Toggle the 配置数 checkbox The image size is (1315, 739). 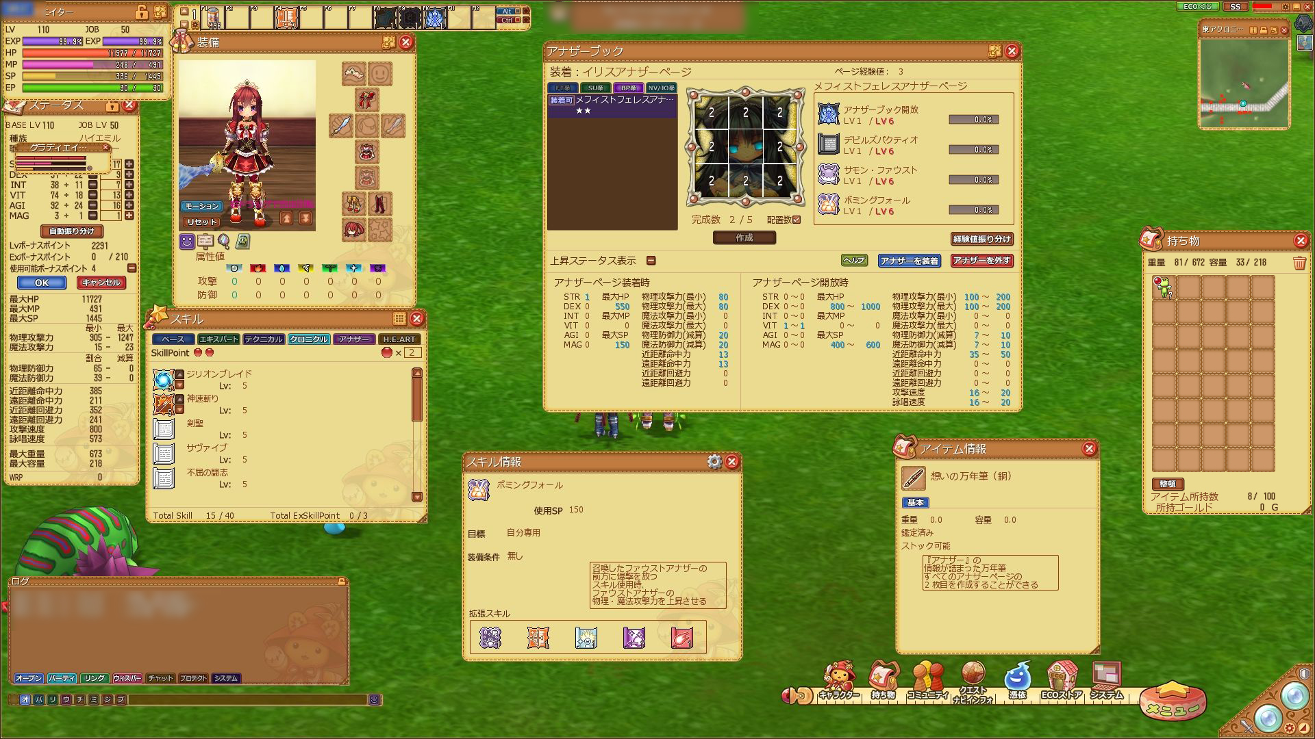click(796, 220)
